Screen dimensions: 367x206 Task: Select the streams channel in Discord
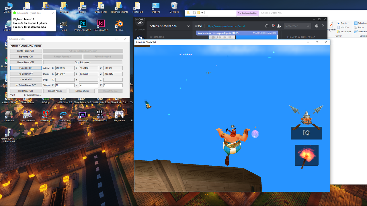pos(157,37)
